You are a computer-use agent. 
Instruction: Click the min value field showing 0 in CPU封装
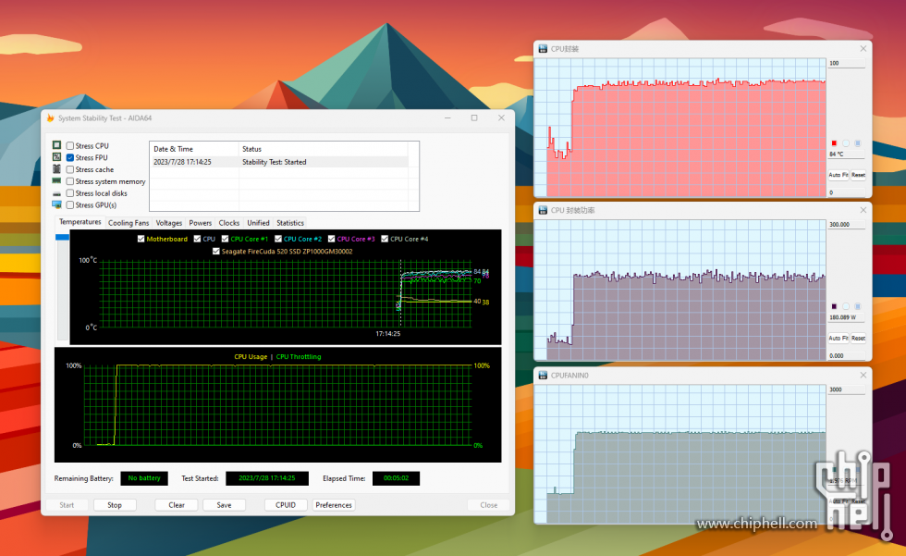pos(847,192)
